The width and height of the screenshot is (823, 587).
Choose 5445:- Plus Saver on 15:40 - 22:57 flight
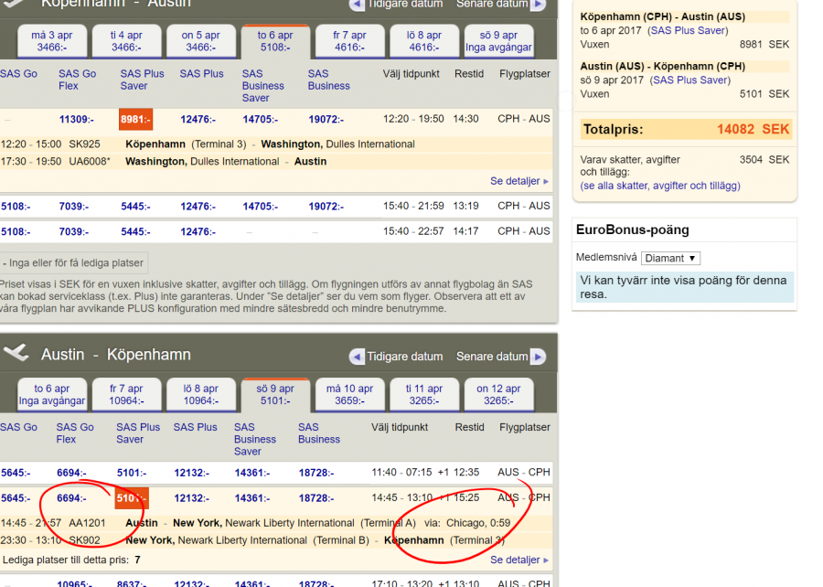click(135, 232)
